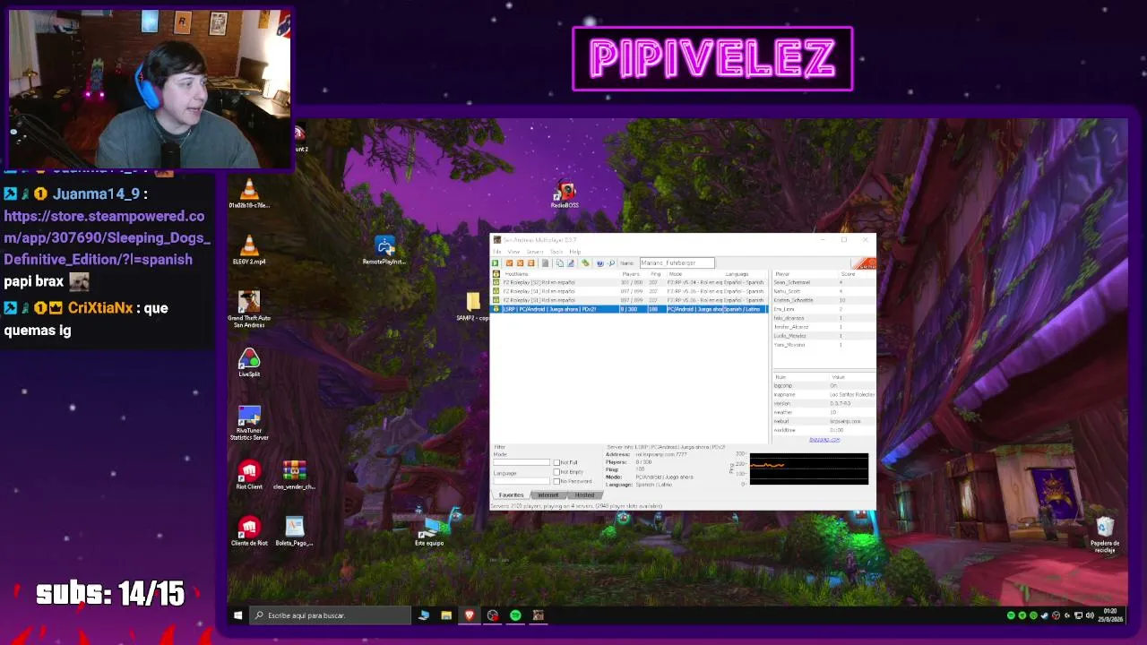Open the Help menu in SA-MP

(x=575, y=252)
